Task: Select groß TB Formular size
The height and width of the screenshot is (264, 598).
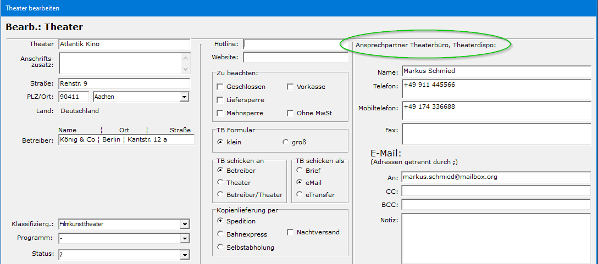Action: 285,142
